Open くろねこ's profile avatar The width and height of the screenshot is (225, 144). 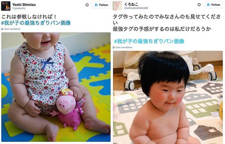click(x=117, y=6)
